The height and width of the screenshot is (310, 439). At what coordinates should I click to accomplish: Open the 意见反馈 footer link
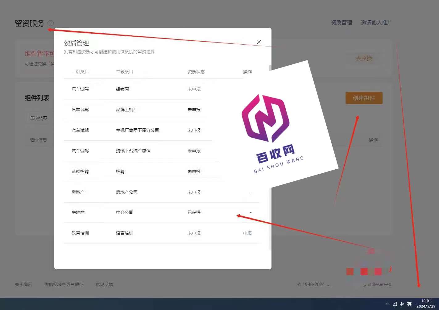point(104,284)
